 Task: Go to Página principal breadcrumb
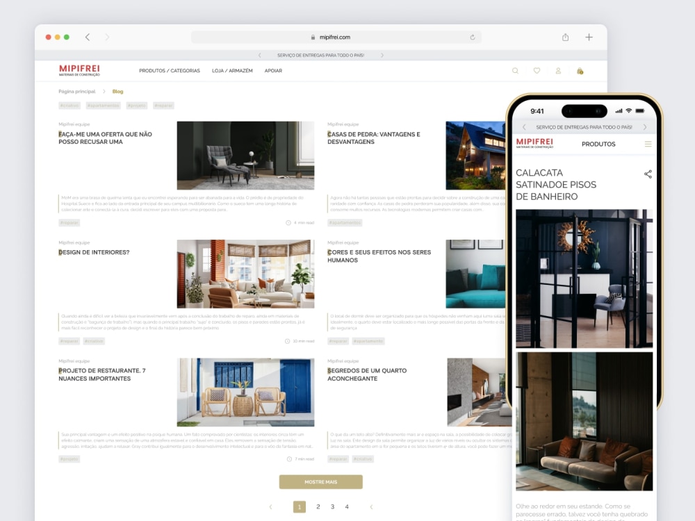76,92
